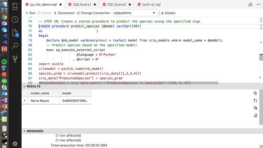Switch to the py_iris_demo.sql tab
The width and height of the screenshot is (263, 148).
pos(44,5)
